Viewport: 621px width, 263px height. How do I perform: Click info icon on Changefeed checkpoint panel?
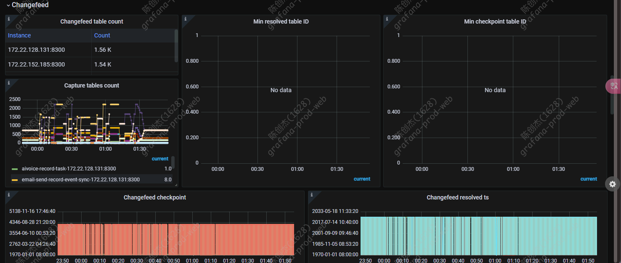(8, 194)
